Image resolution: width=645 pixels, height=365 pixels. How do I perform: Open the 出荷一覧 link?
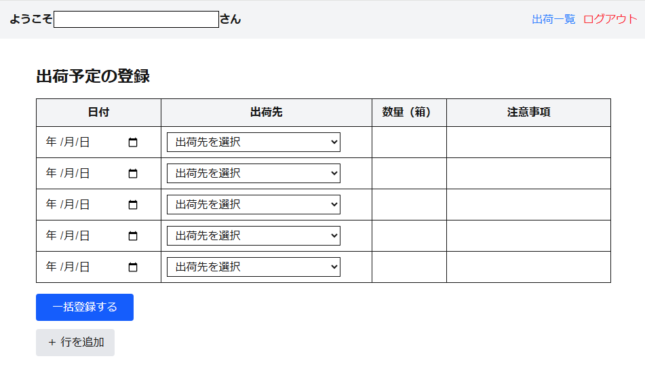click(553, 19)
